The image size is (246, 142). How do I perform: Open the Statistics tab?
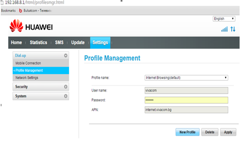[x=38, y=42]
